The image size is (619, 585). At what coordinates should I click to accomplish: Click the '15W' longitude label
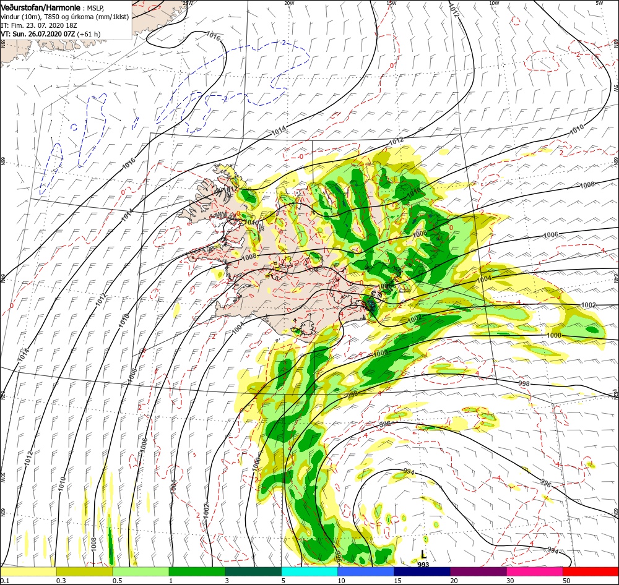[x=391, y=2]
